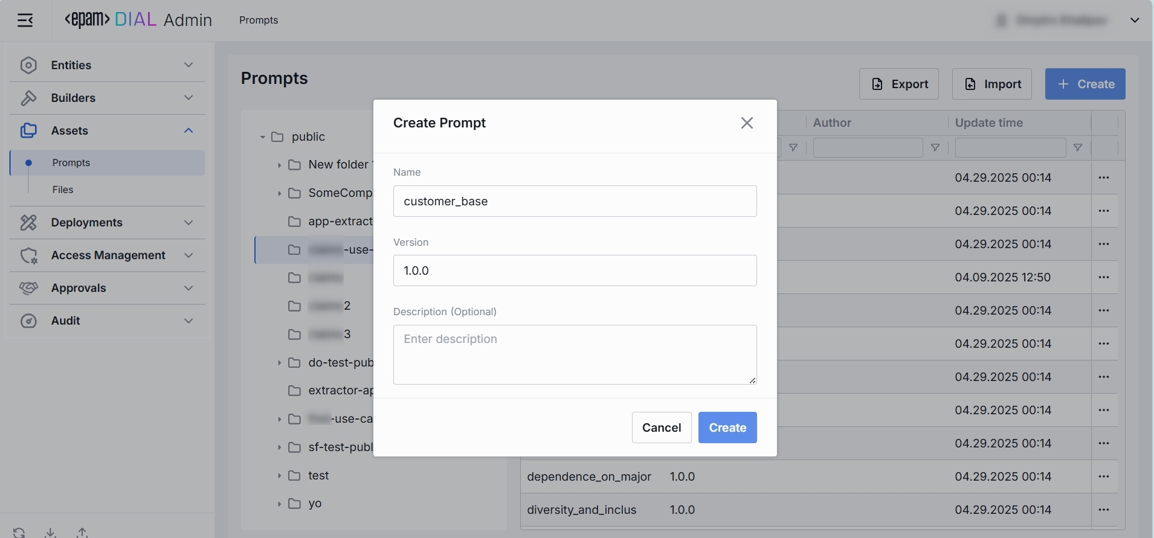Viewport: 1154px width, 538px height.
Task: Click the Update time filter icon
Action: click(x=1077, y=148)
